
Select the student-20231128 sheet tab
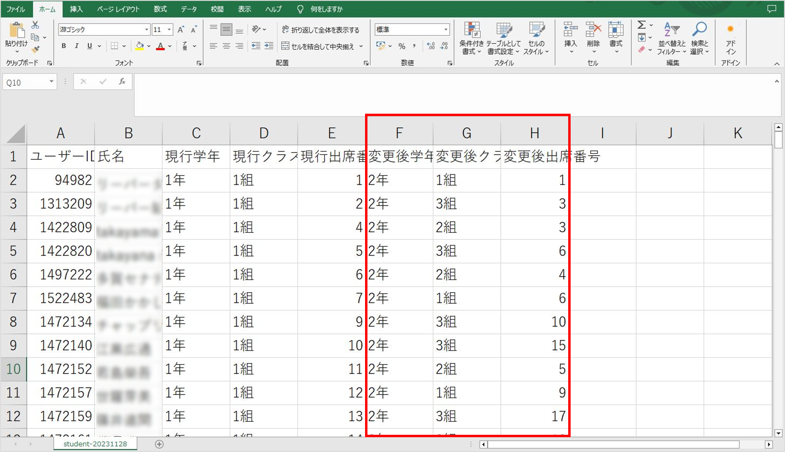pos(95,444)
